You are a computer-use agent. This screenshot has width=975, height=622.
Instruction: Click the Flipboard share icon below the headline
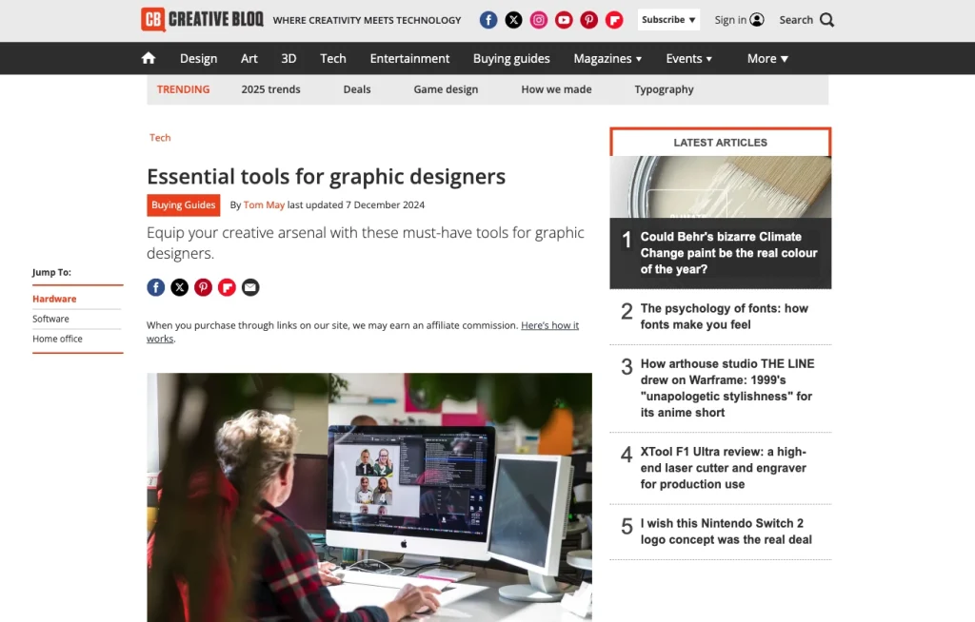tap(227, 286)
